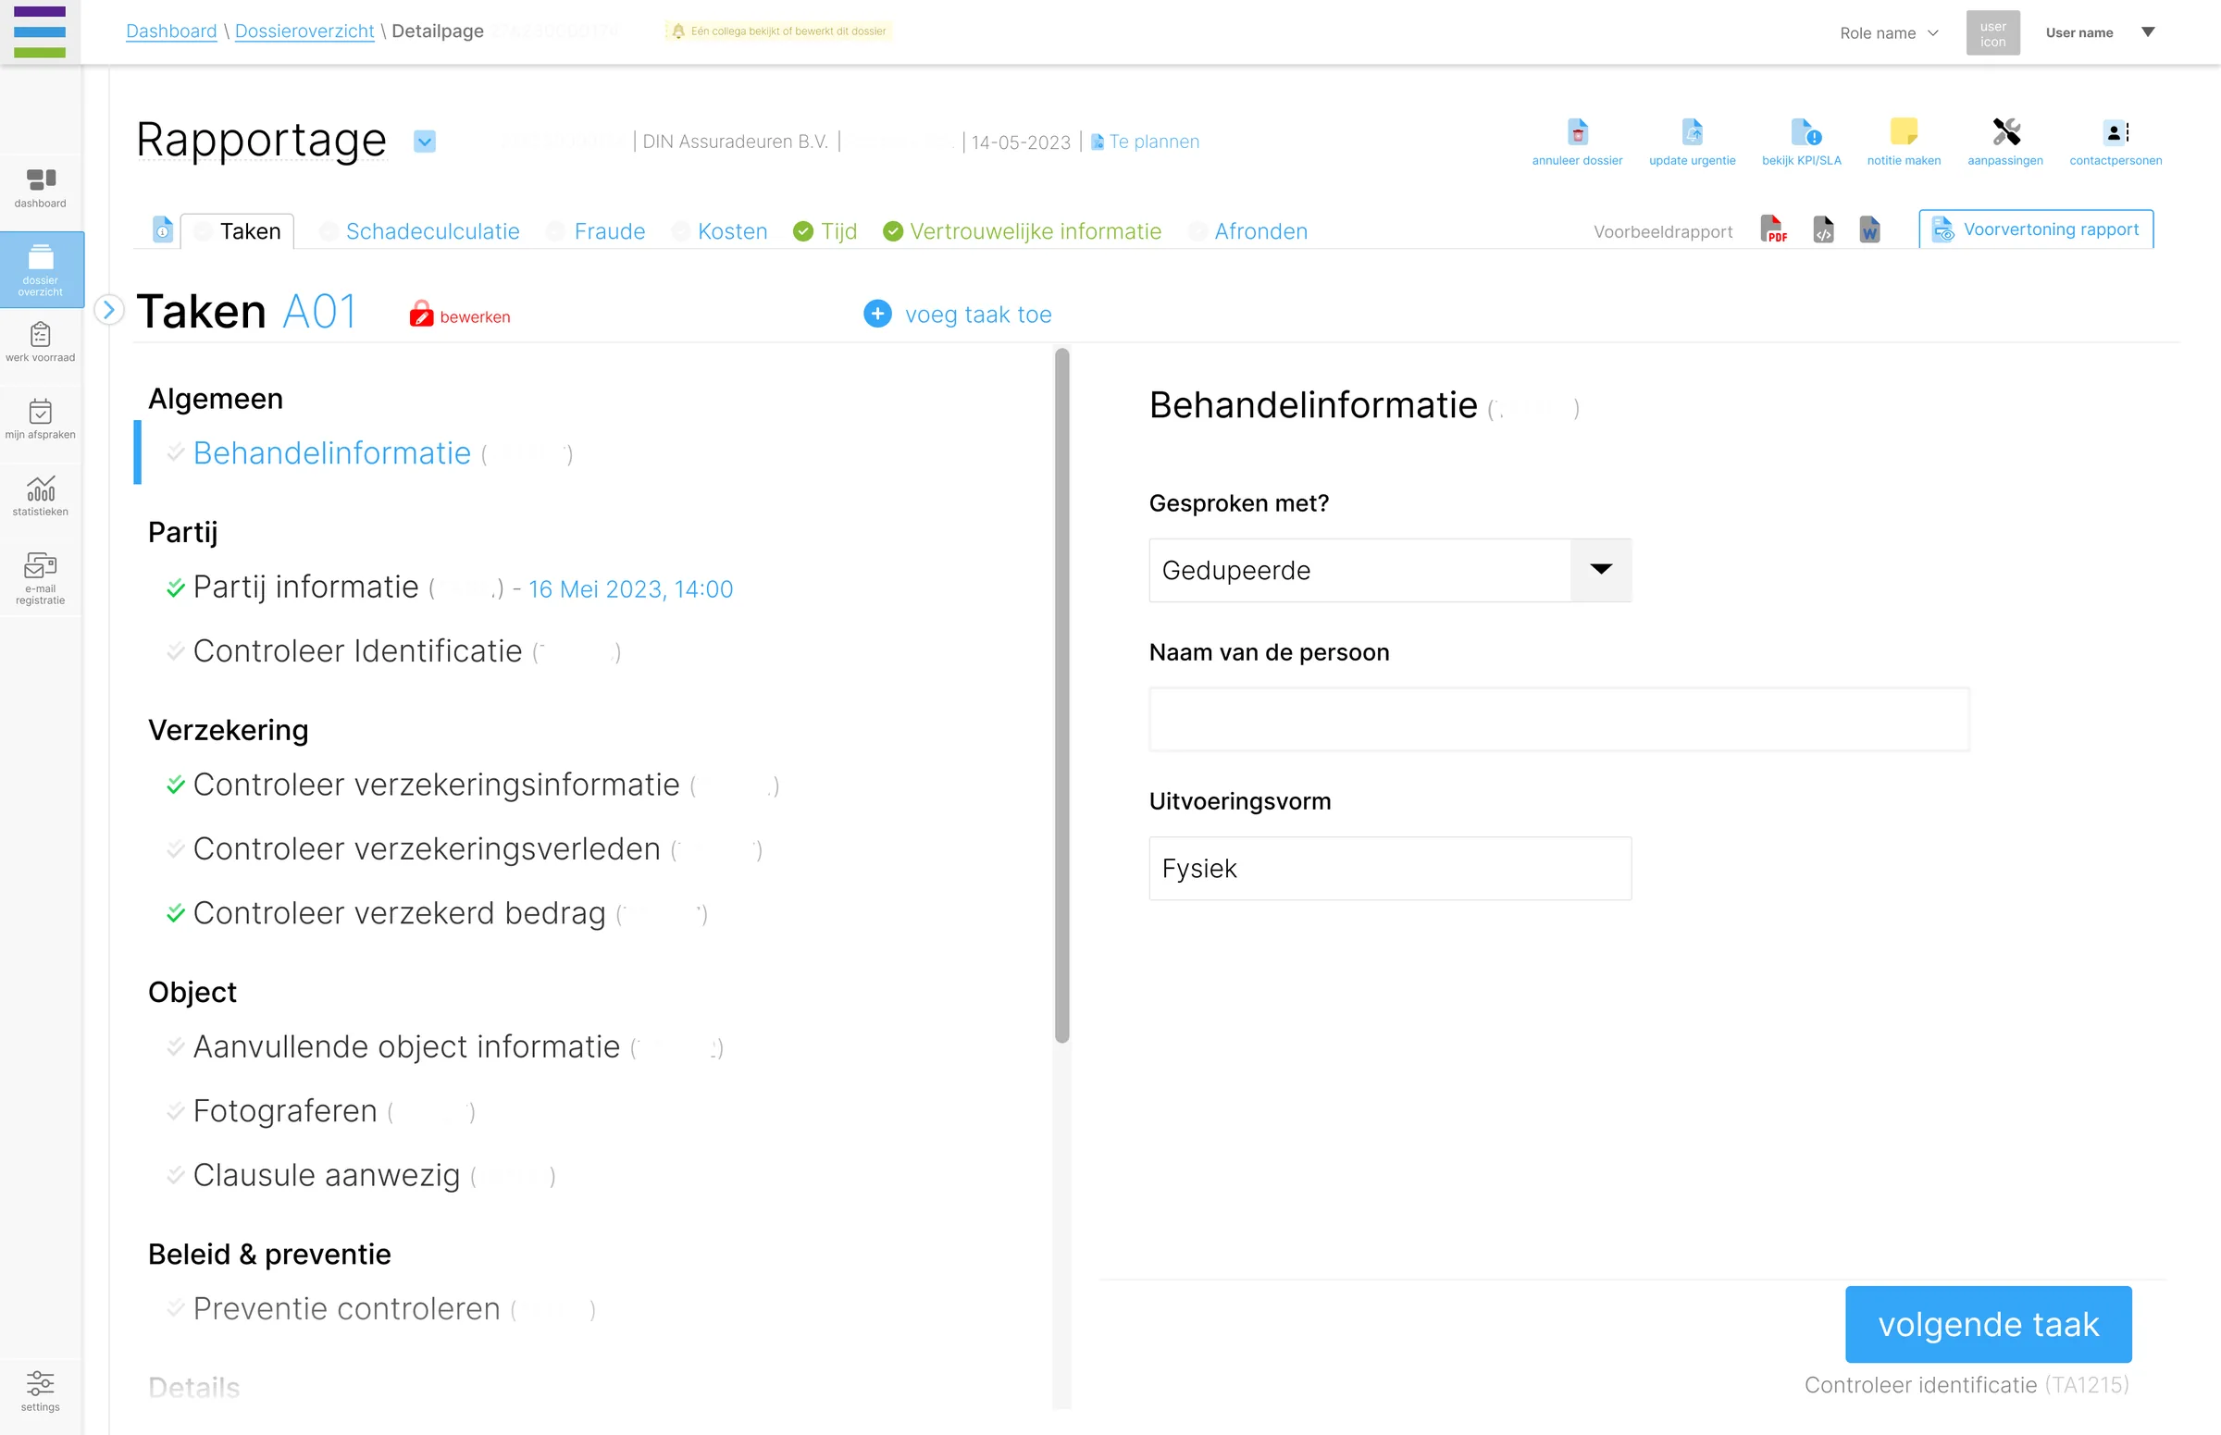Click the Dossieroverzicht breadcrumb link
Screen dimensions: 2221x1435
point(304,31)
